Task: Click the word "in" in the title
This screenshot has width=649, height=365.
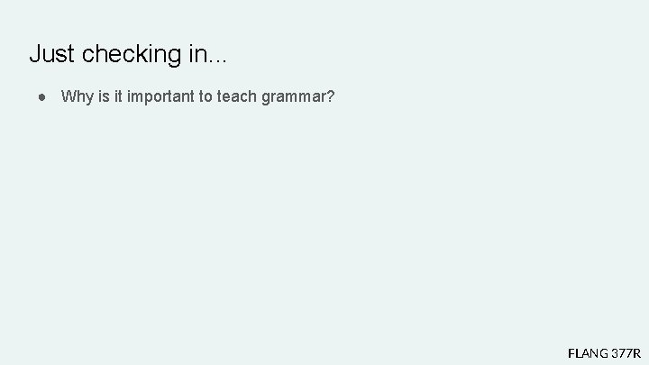Action: (x=197, y=54)
